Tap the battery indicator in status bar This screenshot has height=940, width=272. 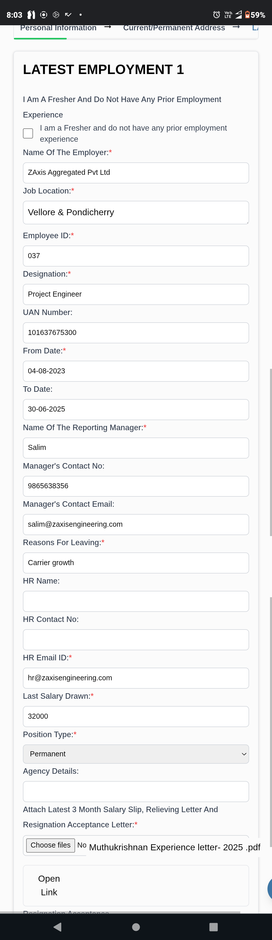(x=247, y=15)
